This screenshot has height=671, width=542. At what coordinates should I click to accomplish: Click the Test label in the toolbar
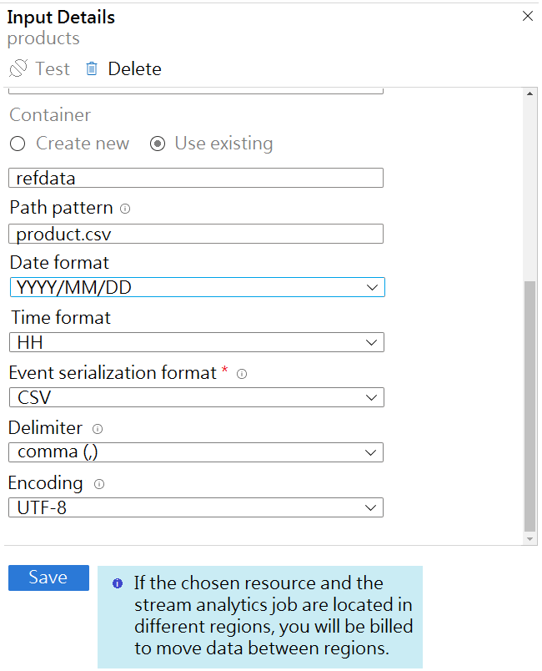click(x=53, y=68)
